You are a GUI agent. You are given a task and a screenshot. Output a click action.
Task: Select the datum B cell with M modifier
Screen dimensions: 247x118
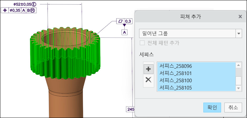pyautogui.click(x=31, y=10)
